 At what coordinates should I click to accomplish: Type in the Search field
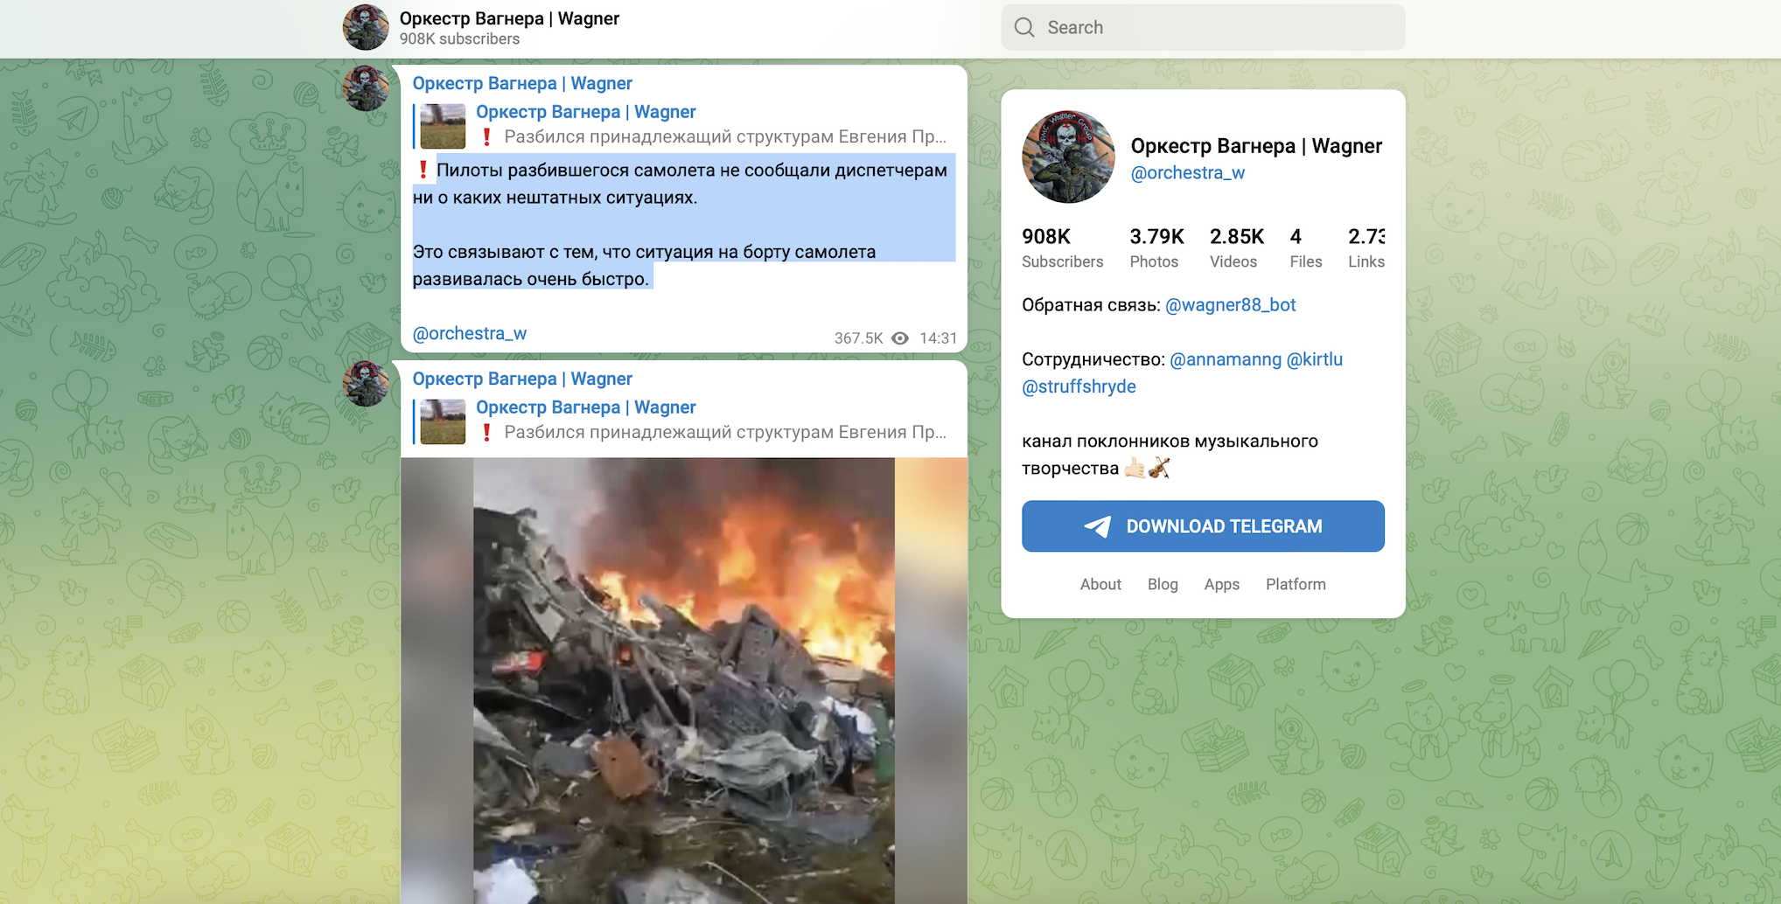pos(1216,28)
